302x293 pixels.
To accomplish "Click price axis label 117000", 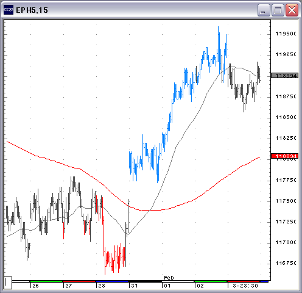I will pyautogui.click(x=286, y=242).
